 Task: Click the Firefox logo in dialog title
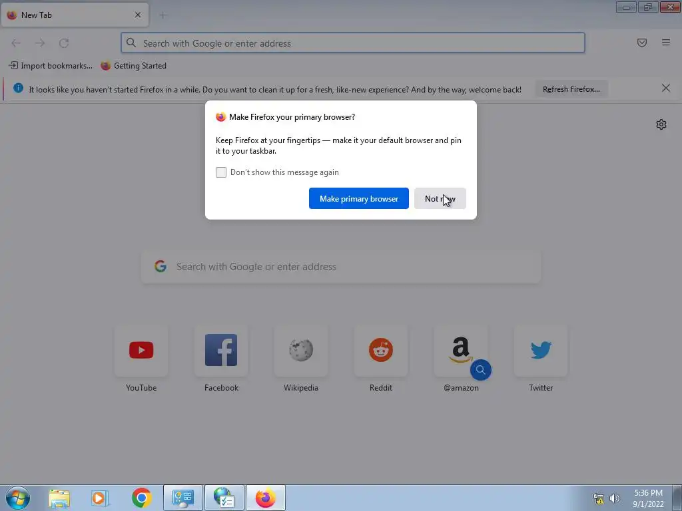click(221, 117)
